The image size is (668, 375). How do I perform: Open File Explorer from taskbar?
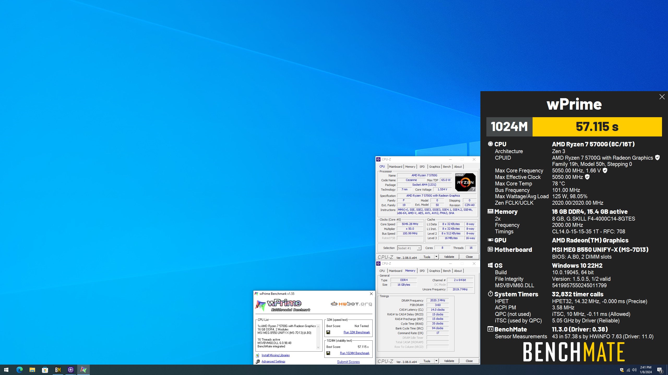click(32, 370)
